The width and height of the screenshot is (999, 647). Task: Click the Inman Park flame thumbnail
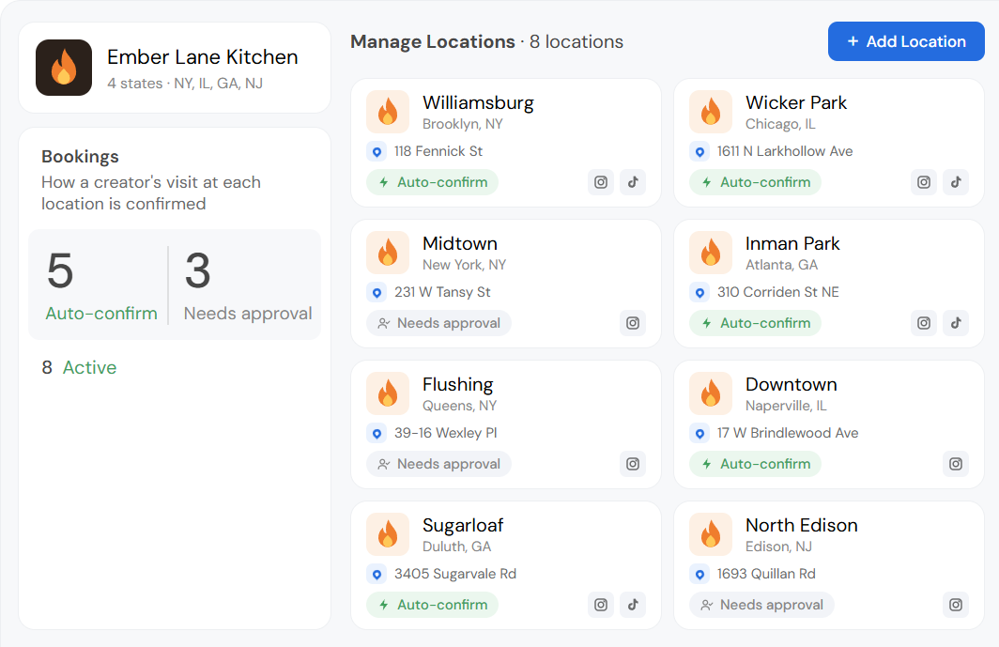point(711,253)
